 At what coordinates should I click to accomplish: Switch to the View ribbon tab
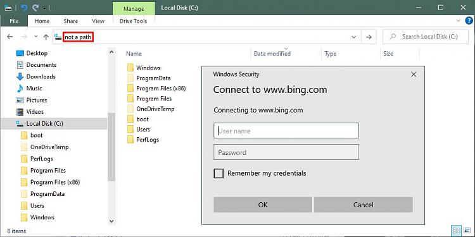click(x=98, y=21)
